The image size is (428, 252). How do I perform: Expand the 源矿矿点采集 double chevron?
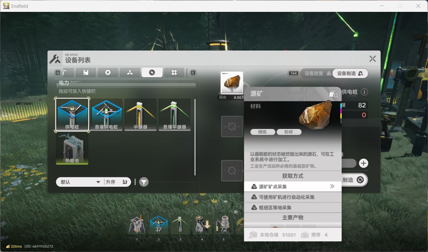(332, 186)
